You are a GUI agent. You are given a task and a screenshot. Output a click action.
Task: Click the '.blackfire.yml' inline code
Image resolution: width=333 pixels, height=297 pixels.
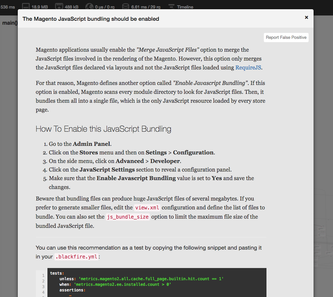76,256
